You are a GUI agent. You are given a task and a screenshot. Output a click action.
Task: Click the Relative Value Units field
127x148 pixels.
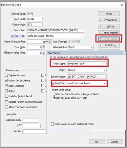coord(34,53)
